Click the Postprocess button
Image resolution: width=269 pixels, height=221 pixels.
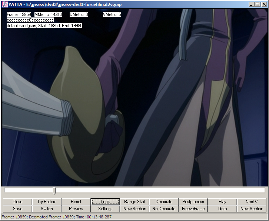coord(193,202)
